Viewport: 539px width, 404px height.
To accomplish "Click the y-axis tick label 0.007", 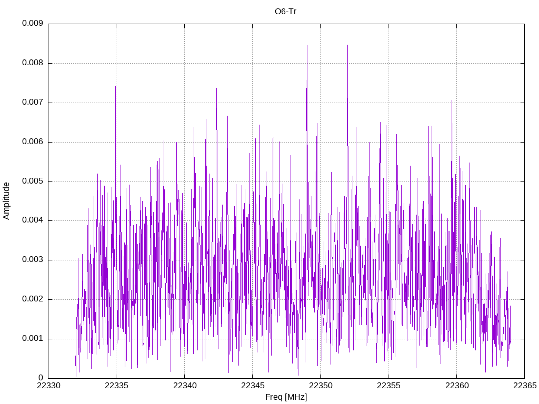I will (x=33, y=103).
